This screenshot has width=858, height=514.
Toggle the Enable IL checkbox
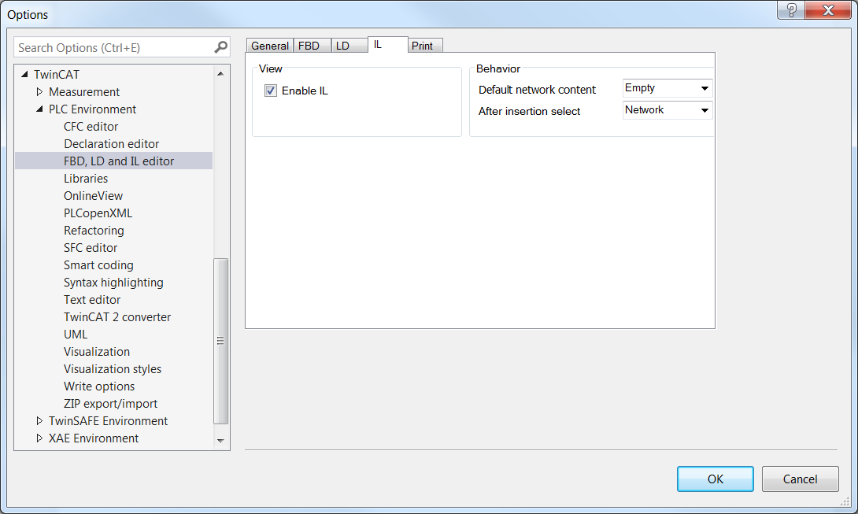point(270,91)
